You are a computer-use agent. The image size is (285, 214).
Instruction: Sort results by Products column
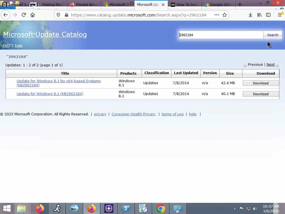coord(128,73)
